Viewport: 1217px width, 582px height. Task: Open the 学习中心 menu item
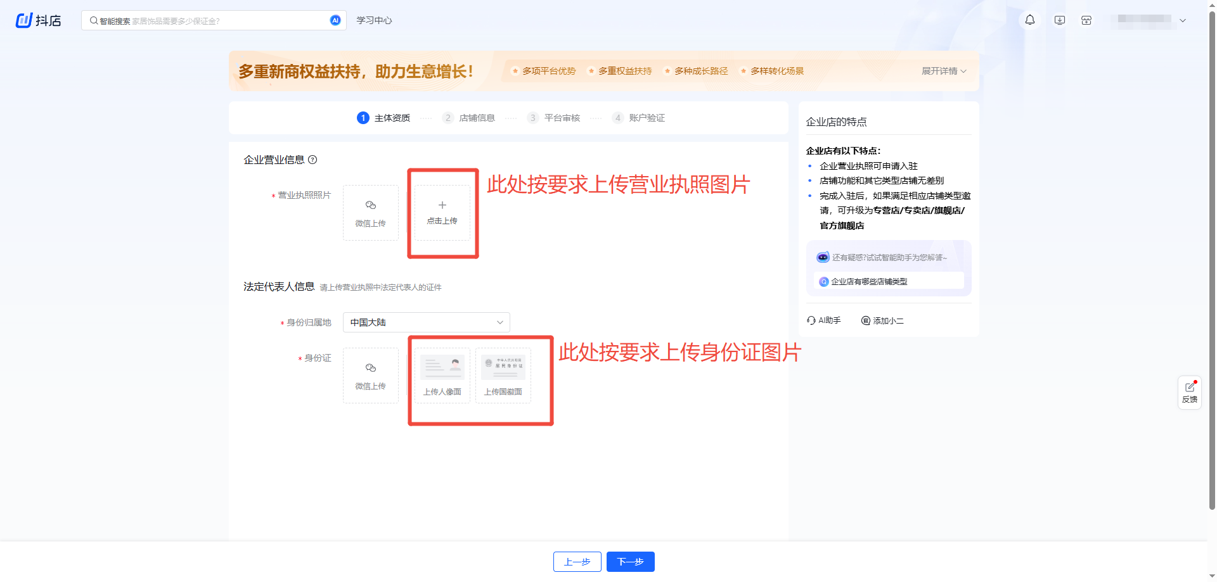pos(374,20)
